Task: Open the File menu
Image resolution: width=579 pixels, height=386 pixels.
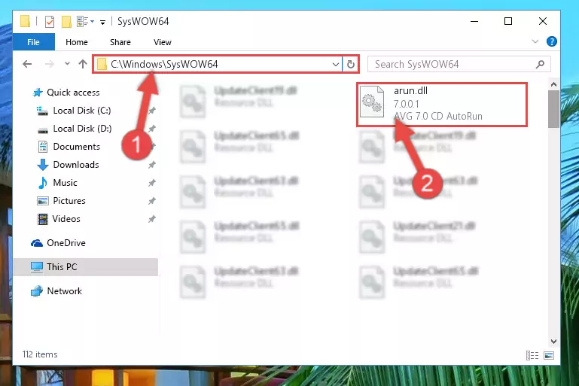Action: coord(34,42)
